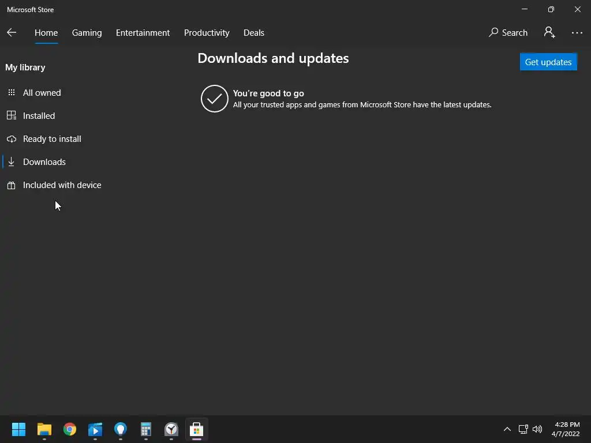The image size is (591, 443).
Task: Open the Clock taskbar icon
Action: (171, 429)
